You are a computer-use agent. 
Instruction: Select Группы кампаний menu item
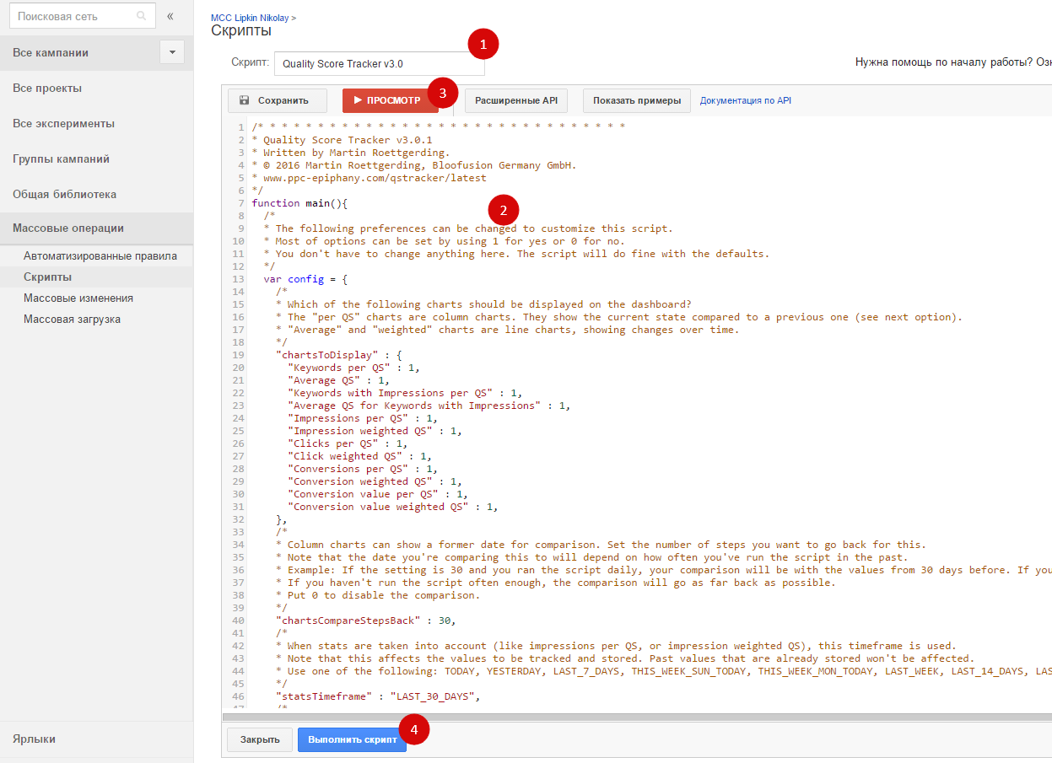coord(61,159)
